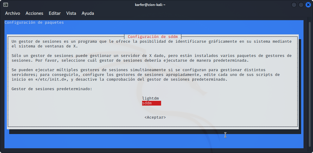Viewport: 313px width, 153px height.
Task: Expand the Vista menu
Action: [71, 13]
